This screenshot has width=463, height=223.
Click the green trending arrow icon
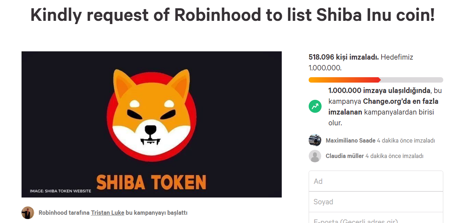click(x=315, y=106)
